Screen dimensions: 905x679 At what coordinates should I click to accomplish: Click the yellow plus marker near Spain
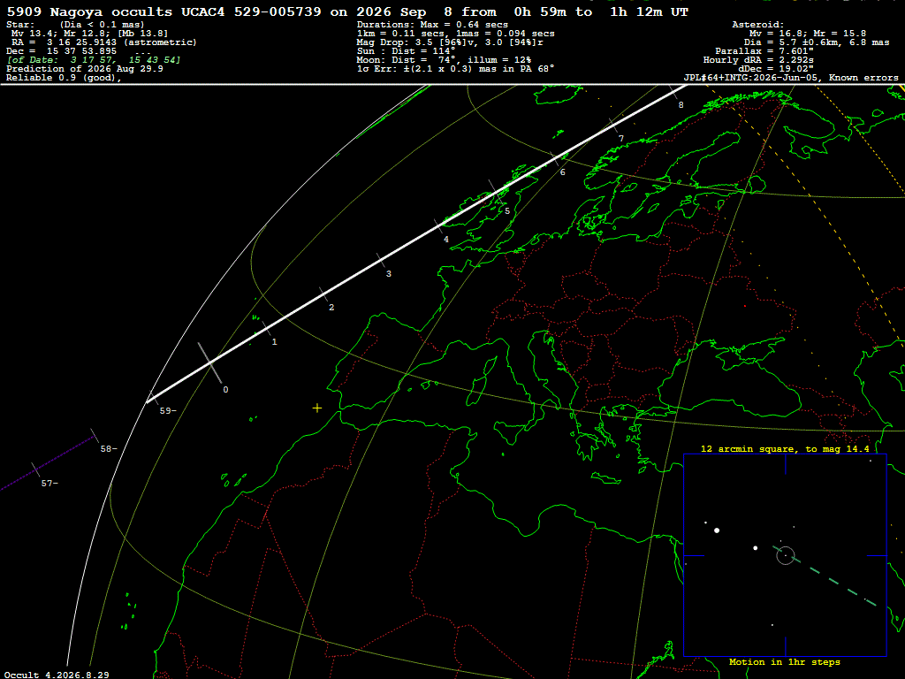317,408
